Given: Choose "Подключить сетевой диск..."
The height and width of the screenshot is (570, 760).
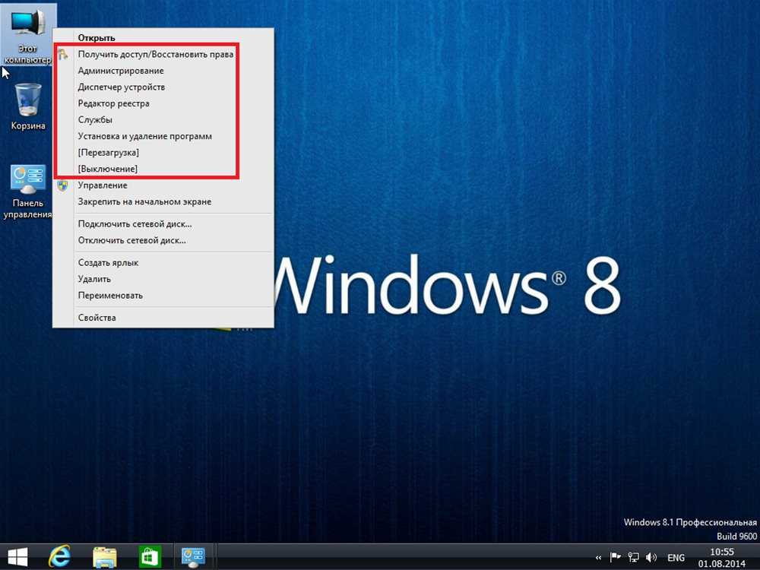Looking at the screenshot, I should tap(163, 224).
